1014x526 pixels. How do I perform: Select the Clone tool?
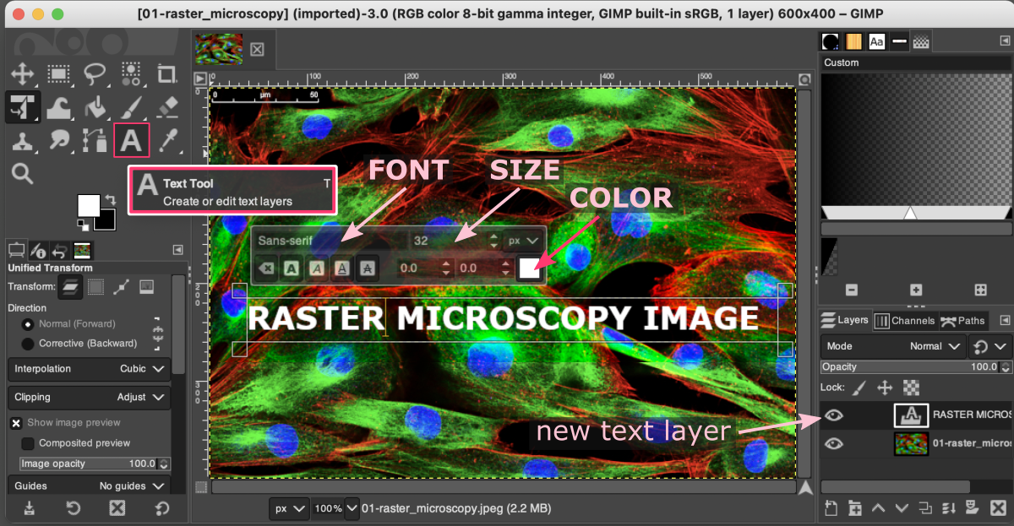tap(23, 140)
